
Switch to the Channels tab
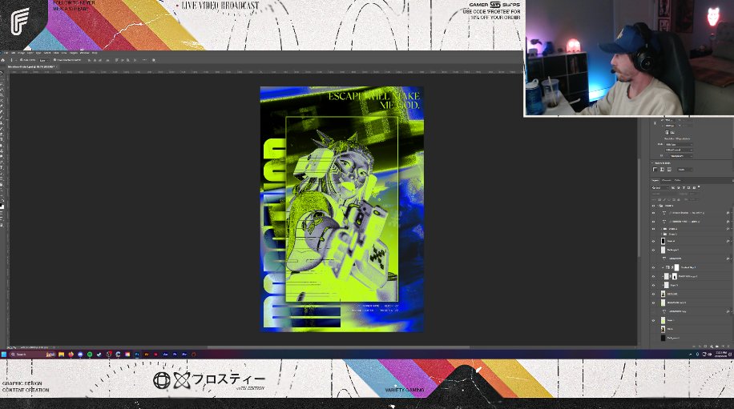coord(667,180)
